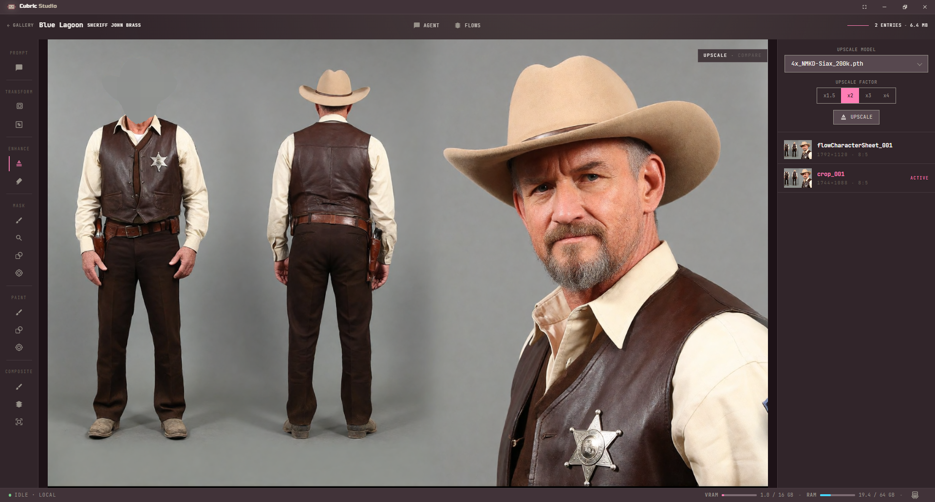Select the shapes tool under Mask
935x502 pixels.
click(19, 255)
